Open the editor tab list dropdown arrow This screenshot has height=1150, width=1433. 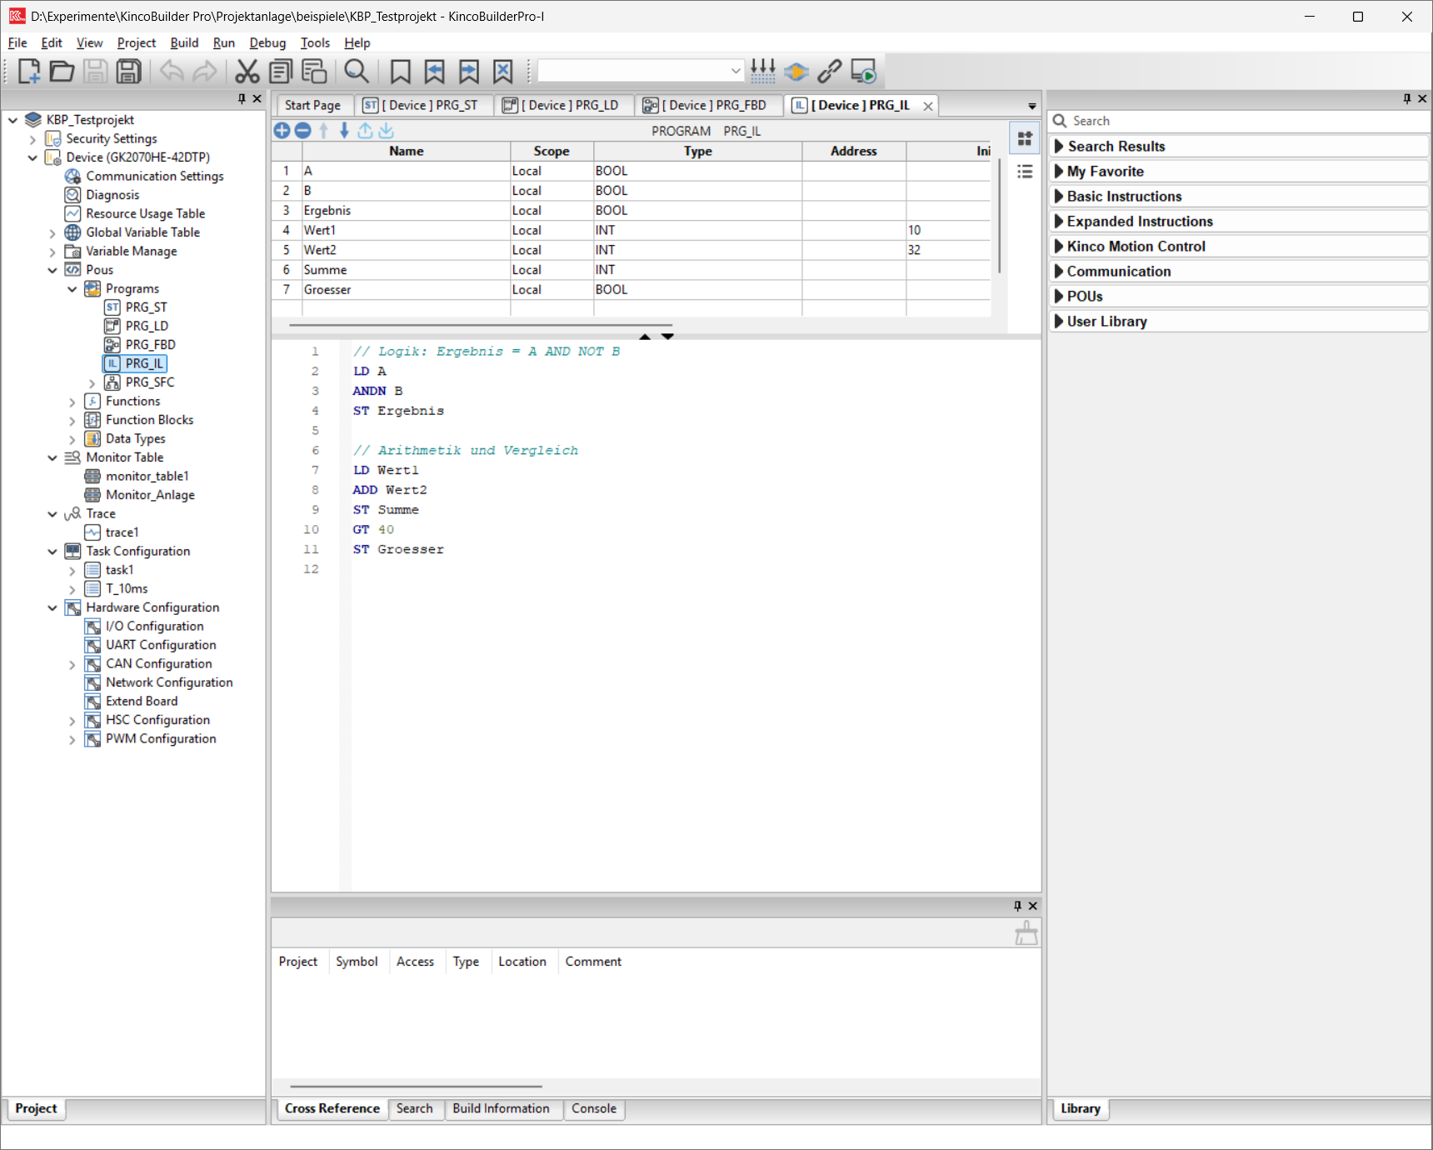click(x=1032, y=106)
